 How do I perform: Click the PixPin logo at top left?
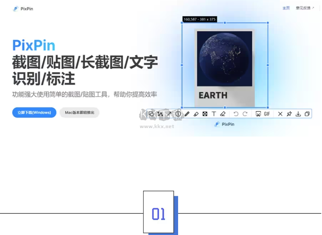coord(23,9)
